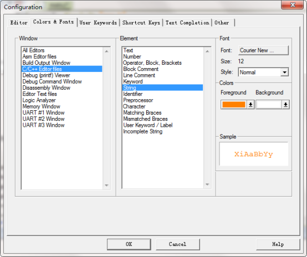Select Matching Braces element
The height and width of the screenshot is (257, 307).
pos(162,113)
